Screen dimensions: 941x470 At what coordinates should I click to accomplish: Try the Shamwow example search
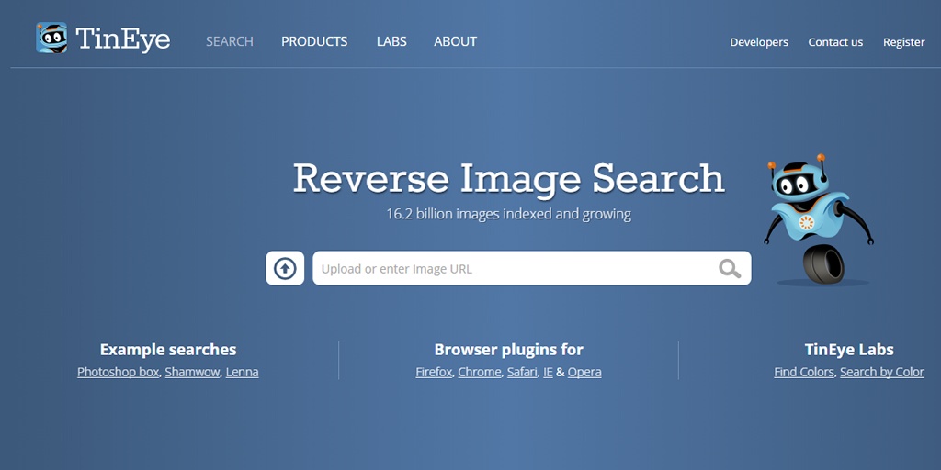pyautogui.click(x=193, y=372)
